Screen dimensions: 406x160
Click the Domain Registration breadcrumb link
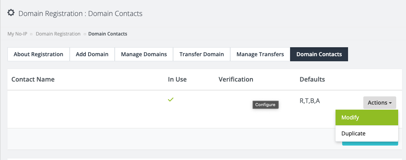[58, 34]
